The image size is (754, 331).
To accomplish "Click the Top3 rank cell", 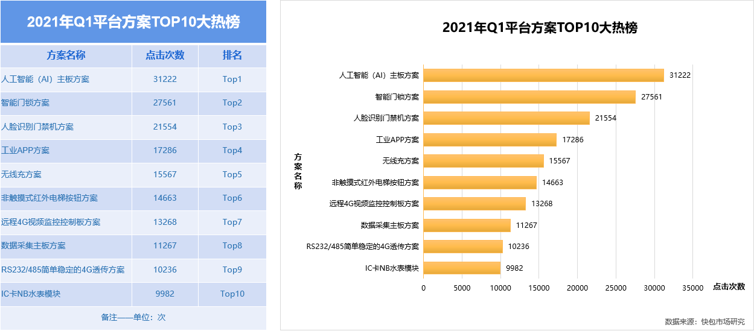I will pyautogui.click(x=232, y=127).
